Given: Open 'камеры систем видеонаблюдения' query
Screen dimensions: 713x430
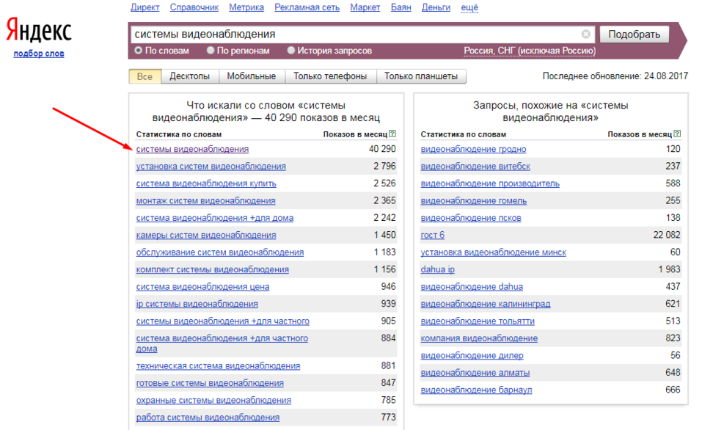Looking at the screenshot, I should (206, 236).
